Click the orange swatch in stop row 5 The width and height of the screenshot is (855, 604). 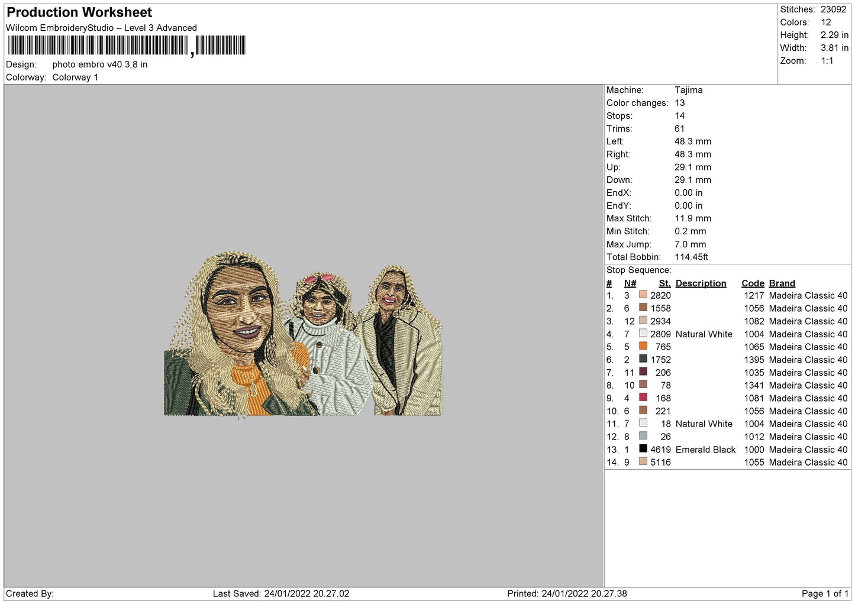coord(643,346)
